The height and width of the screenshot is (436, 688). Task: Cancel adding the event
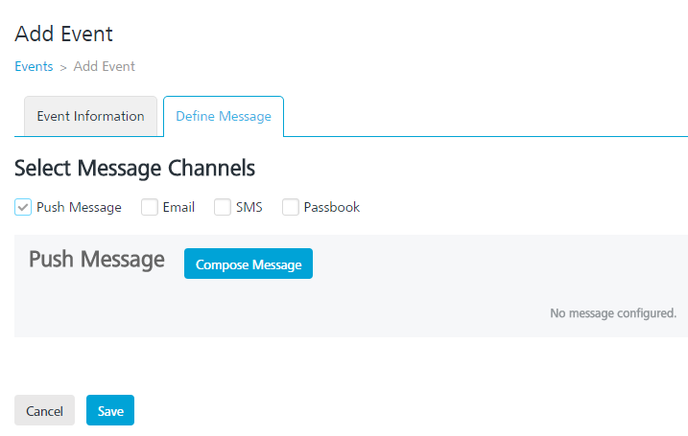click(x=44, y=410)
